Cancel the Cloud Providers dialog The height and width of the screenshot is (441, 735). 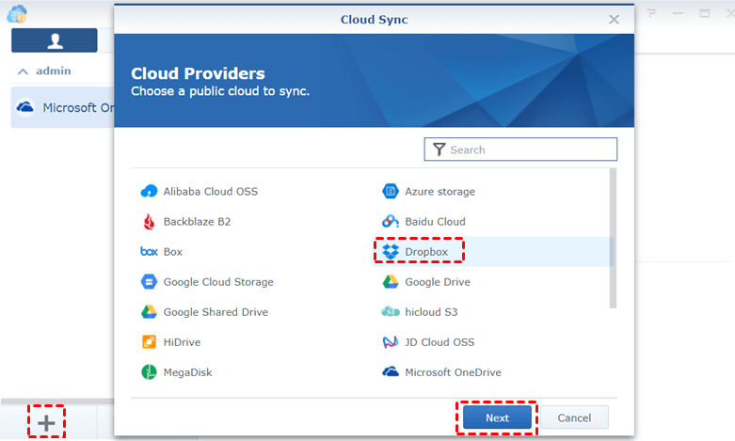coord(574,418)
